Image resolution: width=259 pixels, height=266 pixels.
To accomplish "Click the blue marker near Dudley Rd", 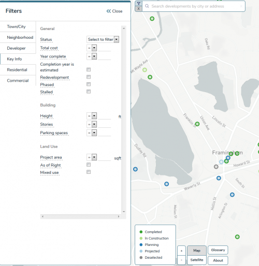I will point(135,169).
